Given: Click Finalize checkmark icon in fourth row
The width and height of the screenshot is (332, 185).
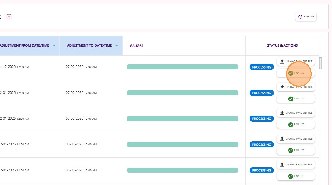Looking at the screenshot, I should pyautogui.click(x=291, y=151).
